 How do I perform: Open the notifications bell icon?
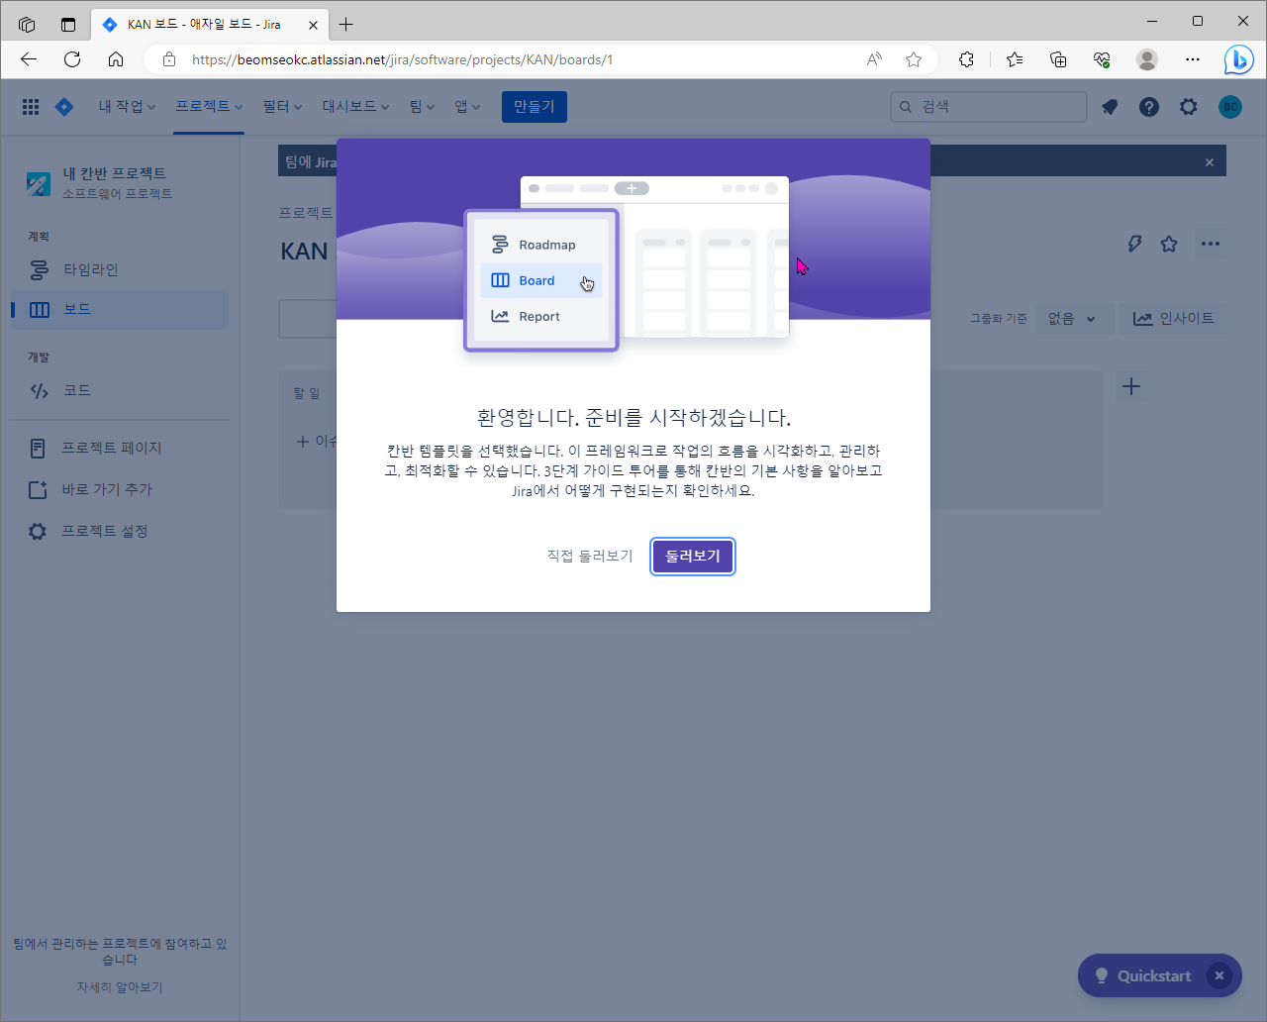click(x=1110, y=107)
